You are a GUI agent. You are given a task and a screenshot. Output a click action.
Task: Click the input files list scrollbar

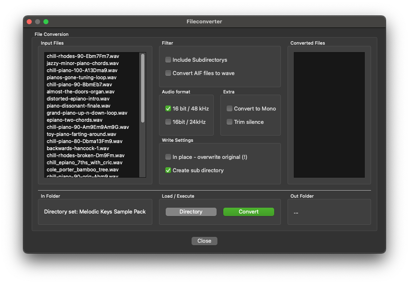click(143, 88)
